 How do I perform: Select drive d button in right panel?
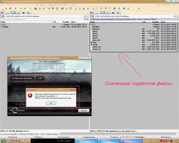(x=103, y=13)
